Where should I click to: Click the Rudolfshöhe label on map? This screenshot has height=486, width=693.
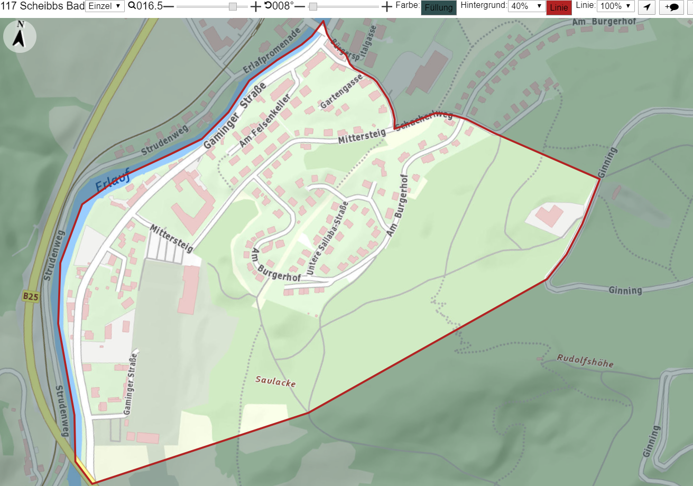(x=585, y=361)
